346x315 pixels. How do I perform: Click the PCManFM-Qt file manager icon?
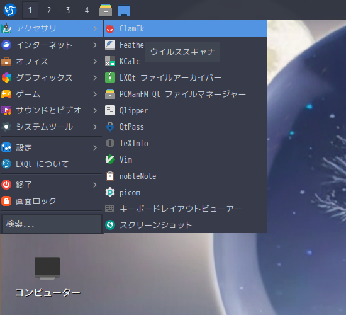pyautogui.click(x=110, y=94)
